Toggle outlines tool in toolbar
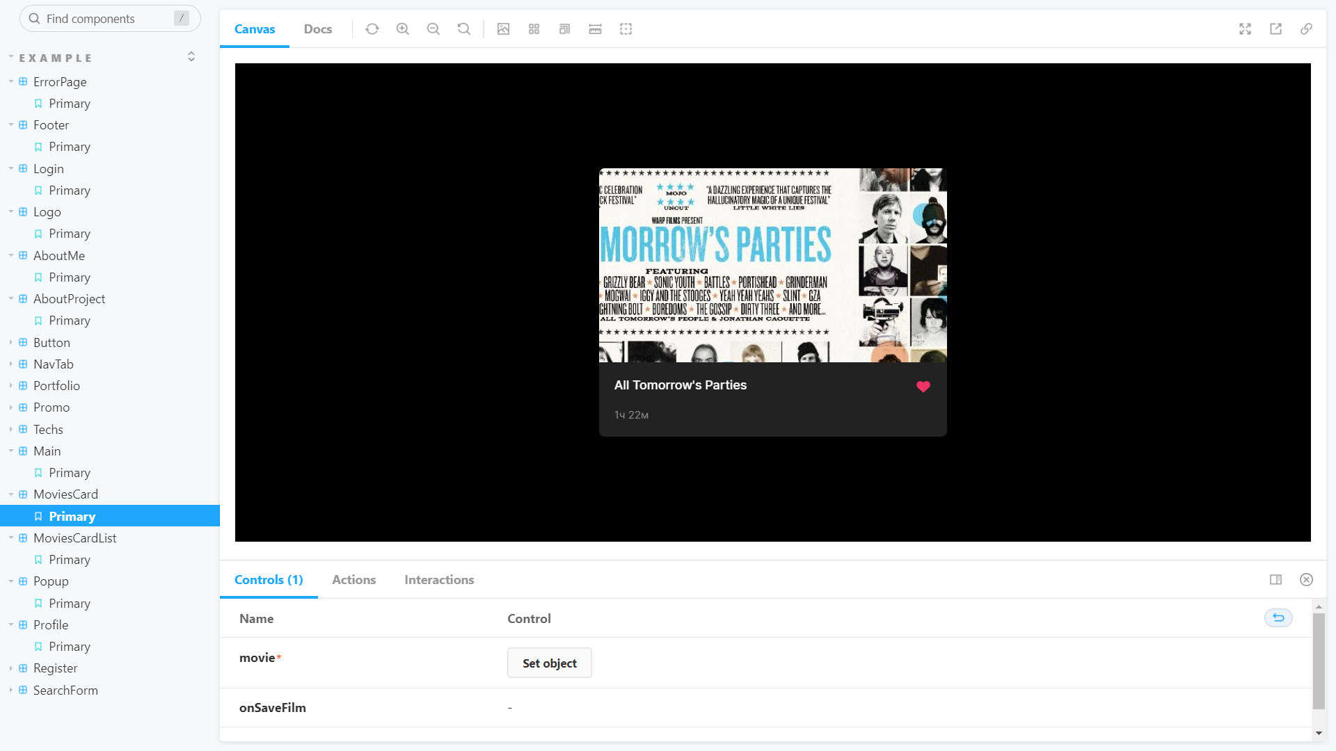Viewport: 1336px width, 751px height. tap(626, 29)
